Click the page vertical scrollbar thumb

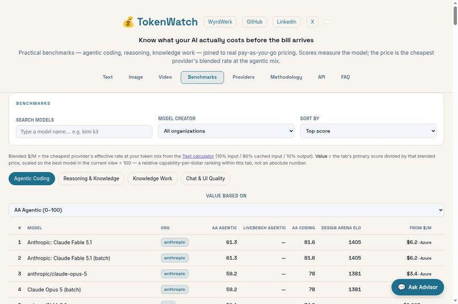tap(455, 15)
